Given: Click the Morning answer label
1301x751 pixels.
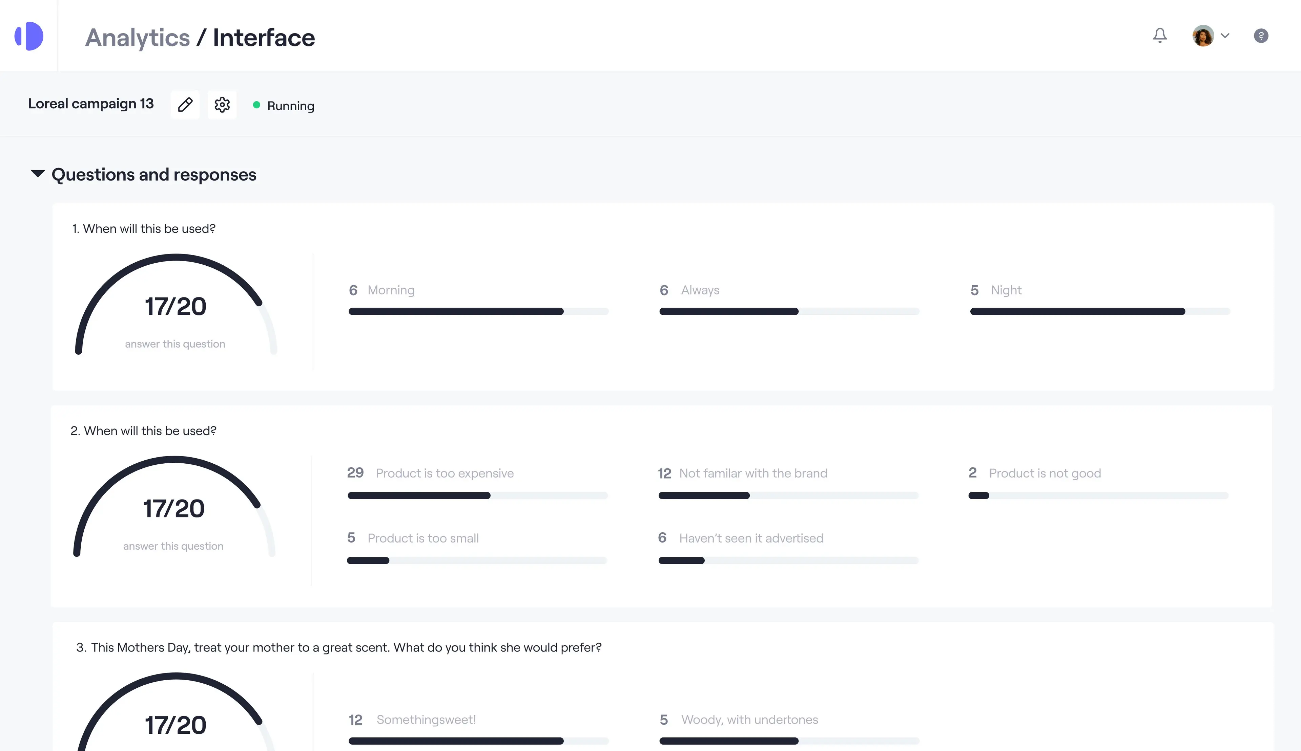Looking at the screenshot, I should (391, 290).
